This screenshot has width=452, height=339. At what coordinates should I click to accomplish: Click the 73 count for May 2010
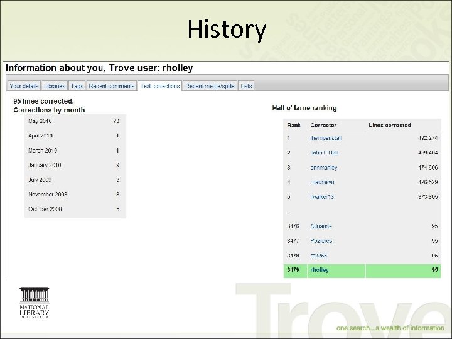coord(116,121)
